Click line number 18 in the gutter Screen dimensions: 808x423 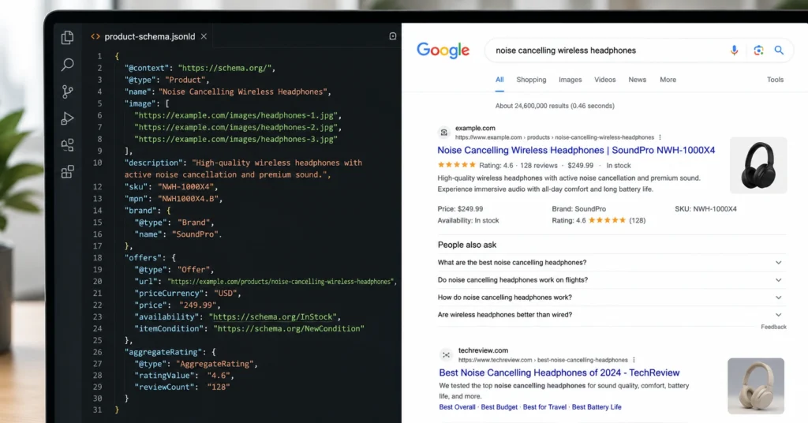point(97,257)
